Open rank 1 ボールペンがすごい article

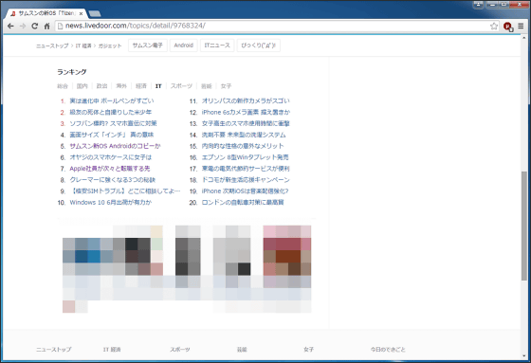(112, 100)
